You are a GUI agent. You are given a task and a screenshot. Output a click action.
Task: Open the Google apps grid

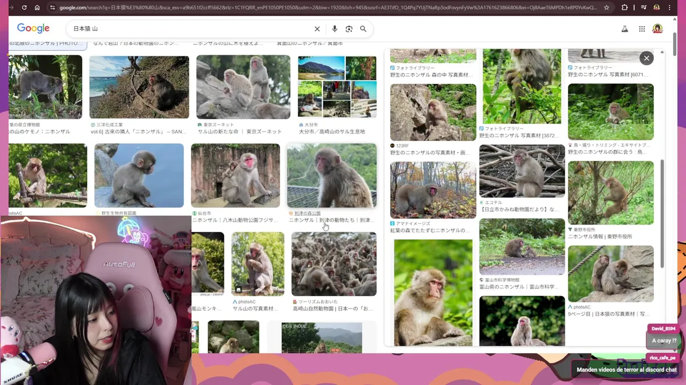point(642,29)
